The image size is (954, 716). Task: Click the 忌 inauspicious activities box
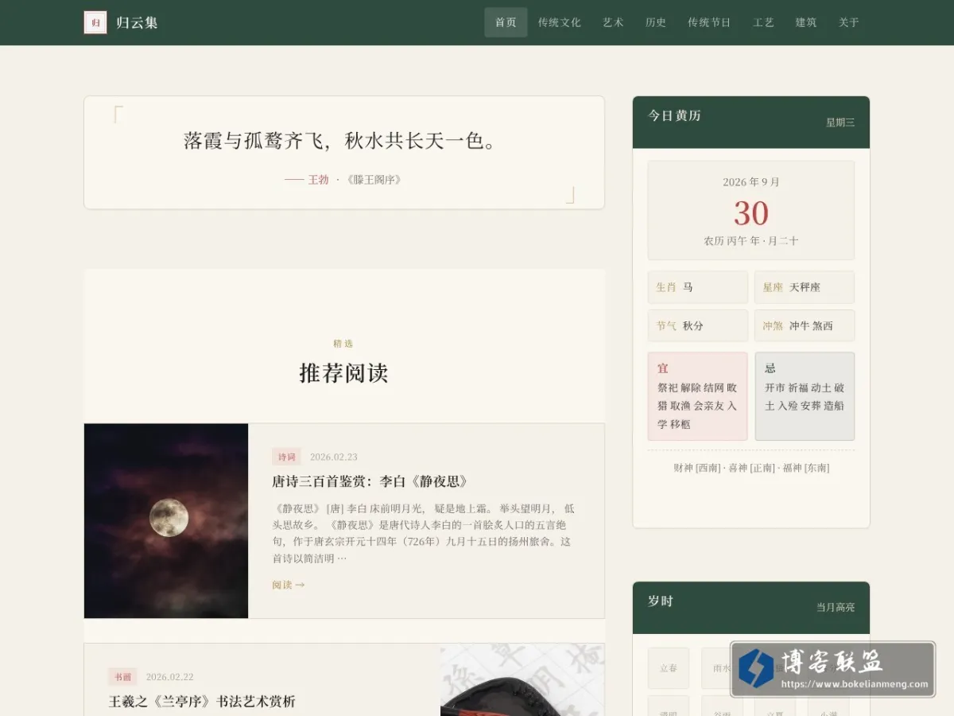(x=805, y=396)
